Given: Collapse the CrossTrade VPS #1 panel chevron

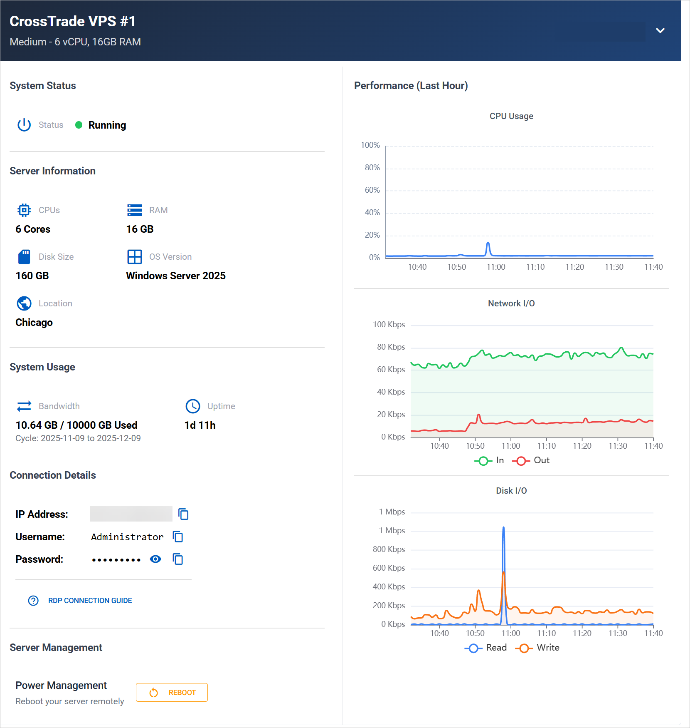Looking at the screenshot, I should click(x=660, y=30).
